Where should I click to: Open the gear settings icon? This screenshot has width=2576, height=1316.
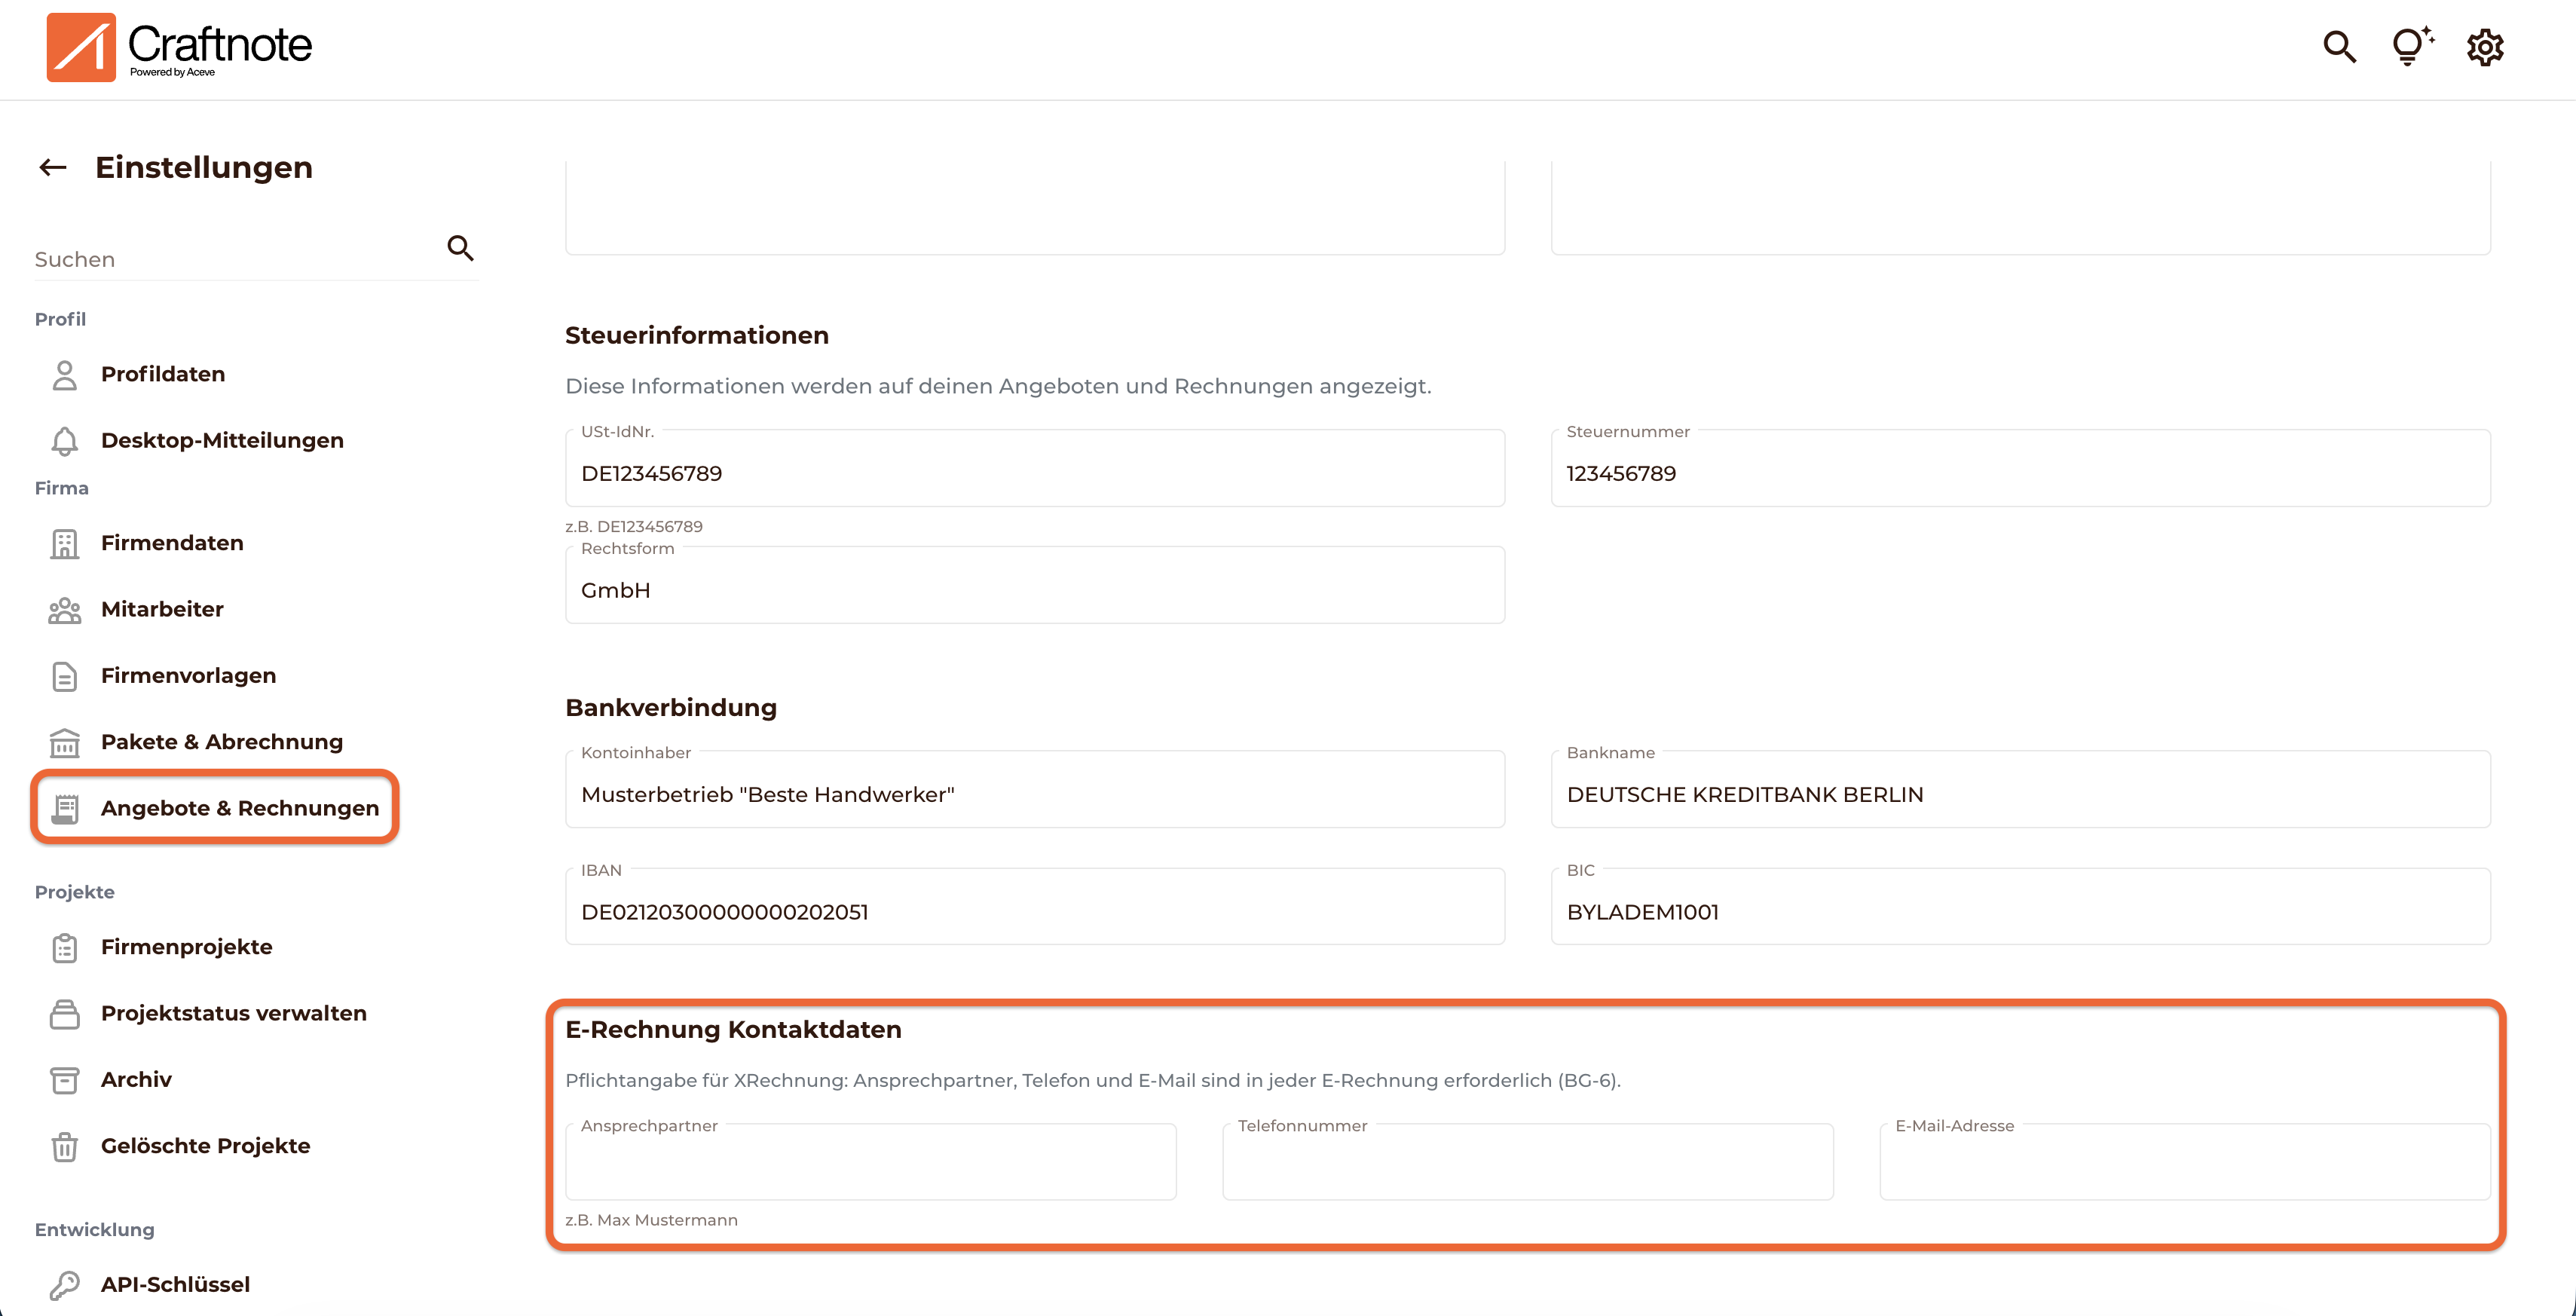point(2484,47)
